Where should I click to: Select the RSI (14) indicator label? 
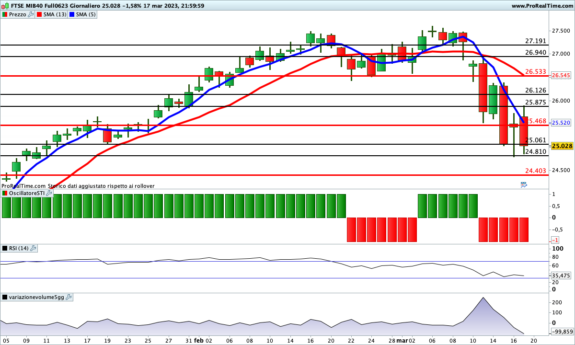[x=19, y=248]
